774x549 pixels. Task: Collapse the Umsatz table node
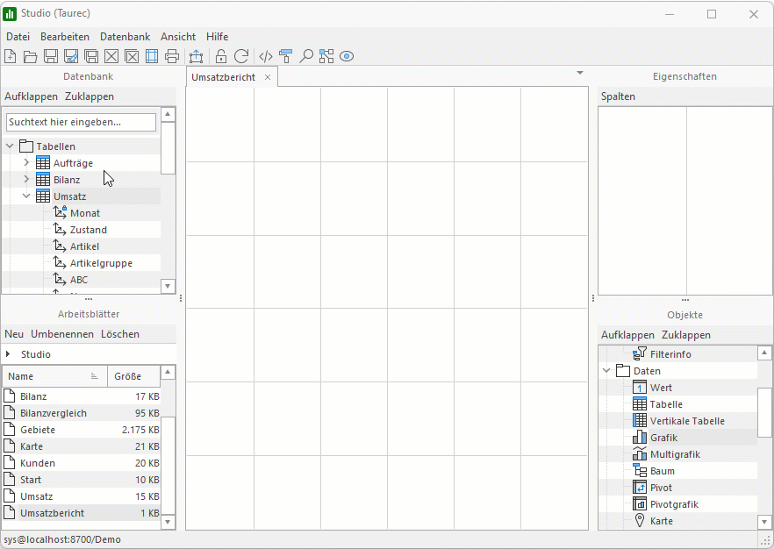[x=26, y=196]
